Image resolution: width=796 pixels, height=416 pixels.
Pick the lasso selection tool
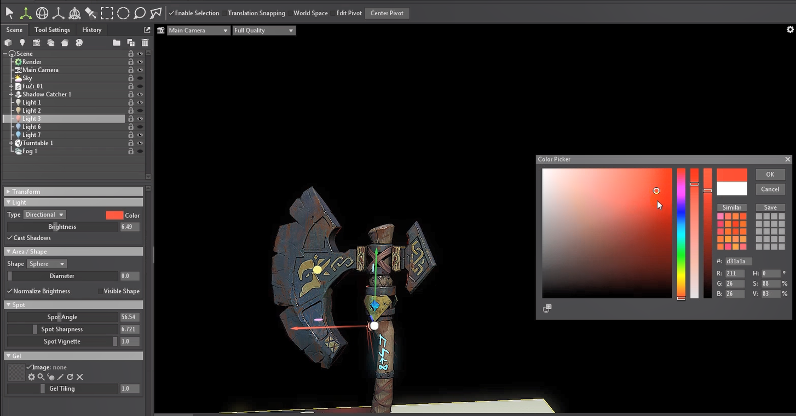(x=140, y=13)
